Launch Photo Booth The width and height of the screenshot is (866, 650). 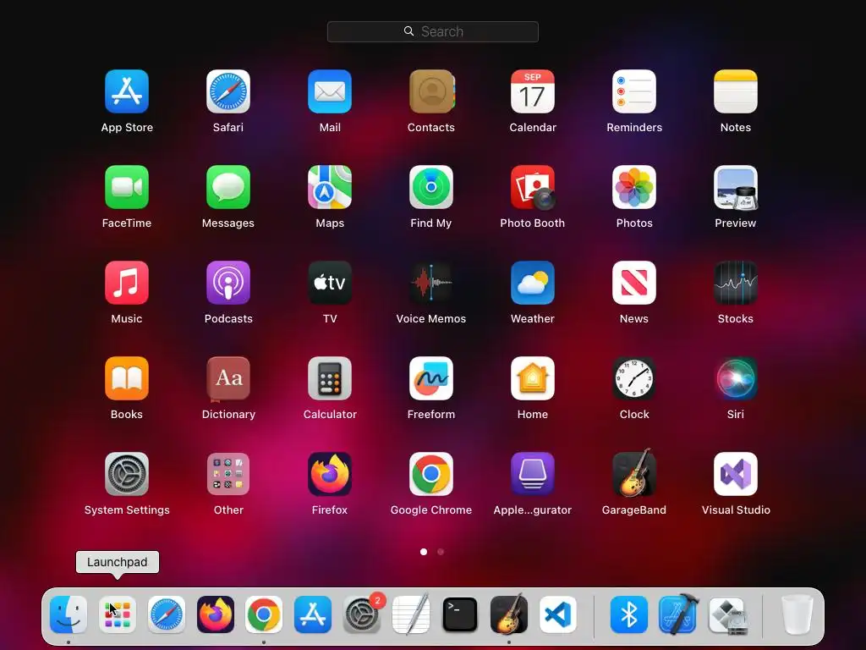[533, 187]
